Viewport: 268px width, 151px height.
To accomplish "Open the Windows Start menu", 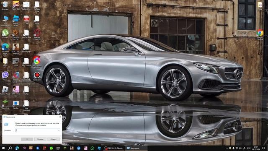I will (3, 148).
